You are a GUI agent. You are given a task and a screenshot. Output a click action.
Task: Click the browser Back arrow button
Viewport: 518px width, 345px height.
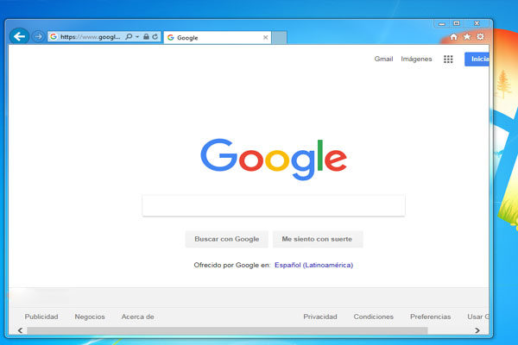(x=19, y=36)
